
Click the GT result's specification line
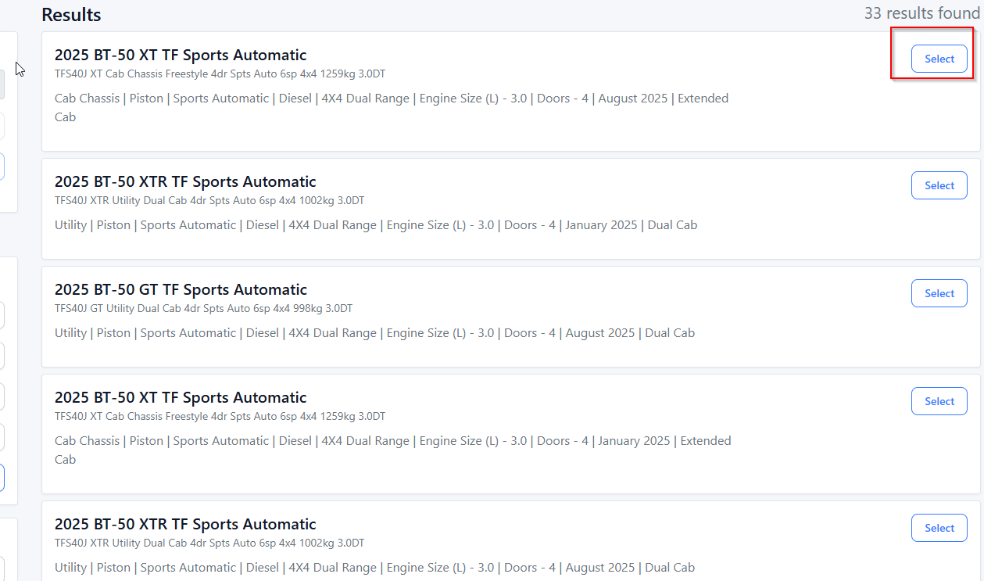click(x=374, y=332)
